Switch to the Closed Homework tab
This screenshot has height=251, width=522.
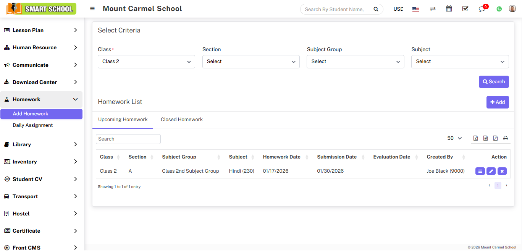pos(182,120)
